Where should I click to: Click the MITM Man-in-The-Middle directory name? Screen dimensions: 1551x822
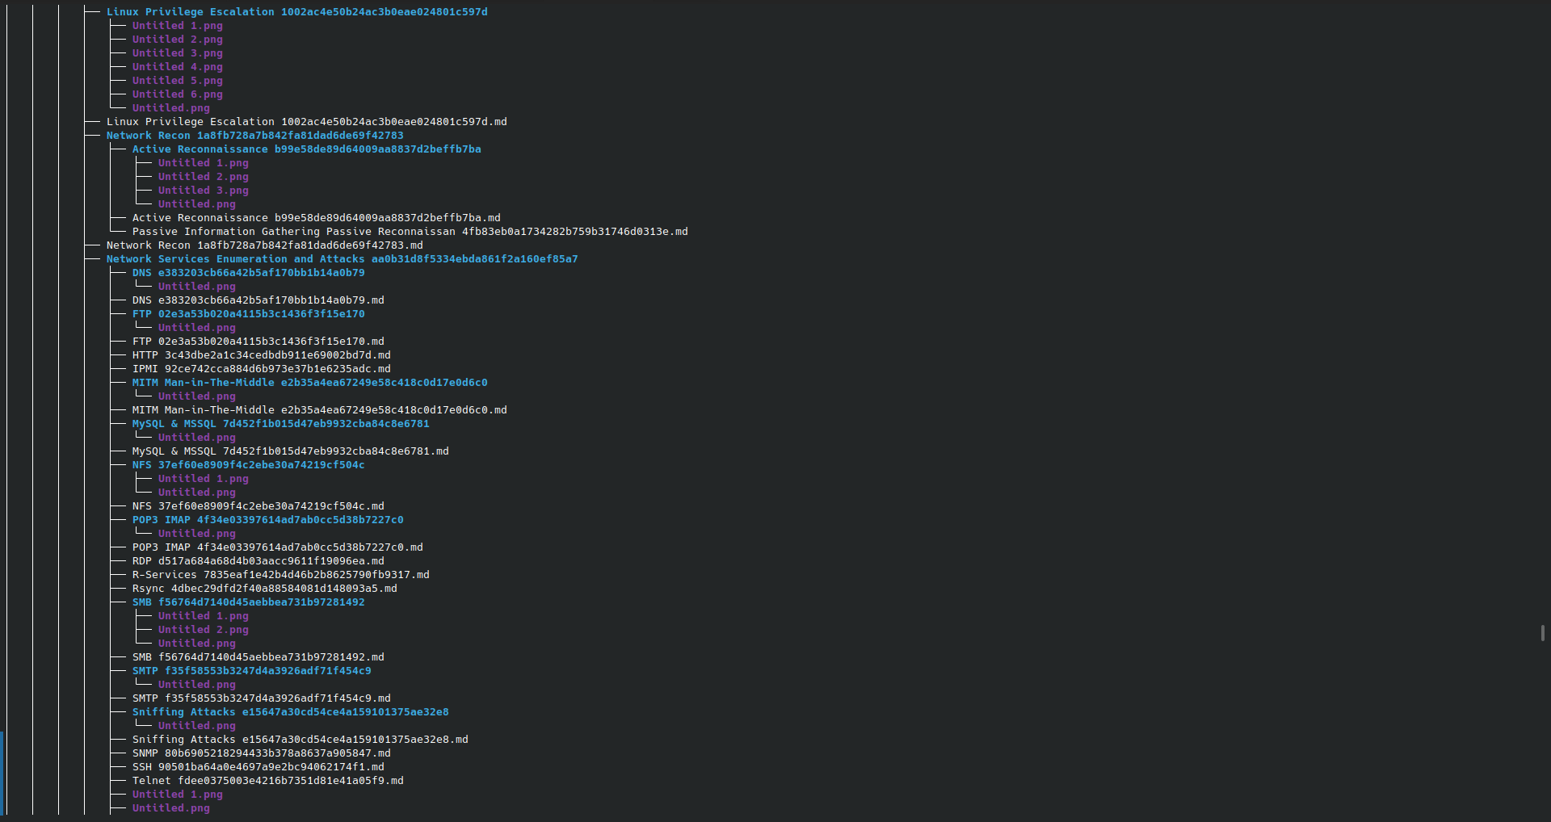coord(310,383)
